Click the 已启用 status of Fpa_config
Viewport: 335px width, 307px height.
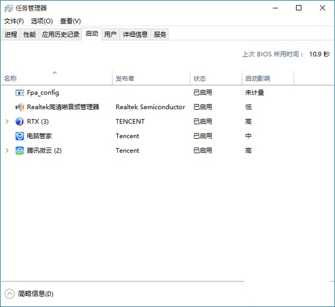[x=203, y=92]
